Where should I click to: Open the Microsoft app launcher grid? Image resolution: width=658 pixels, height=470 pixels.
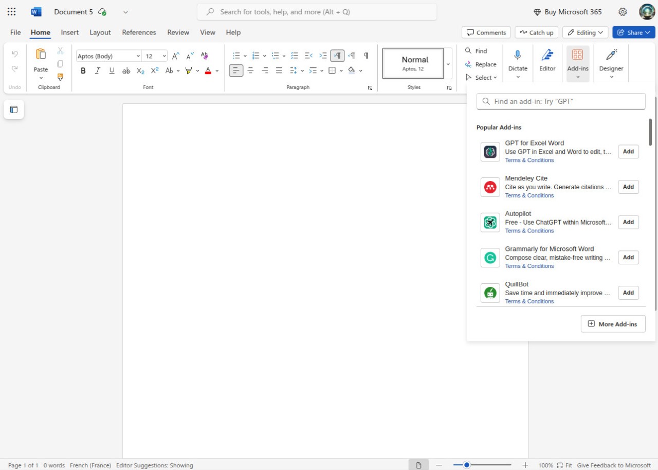coord(11,12)
